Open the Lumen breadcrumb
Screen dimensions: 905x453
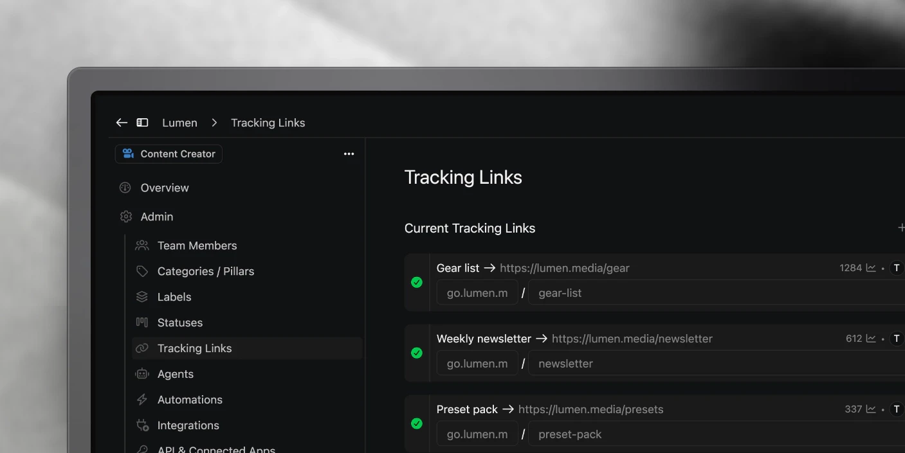click(179, 123)
